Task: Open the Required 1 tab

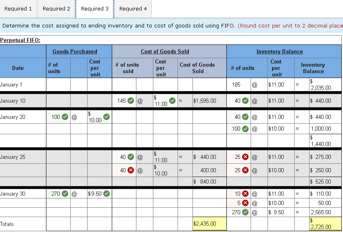Action: pos(18,9)
